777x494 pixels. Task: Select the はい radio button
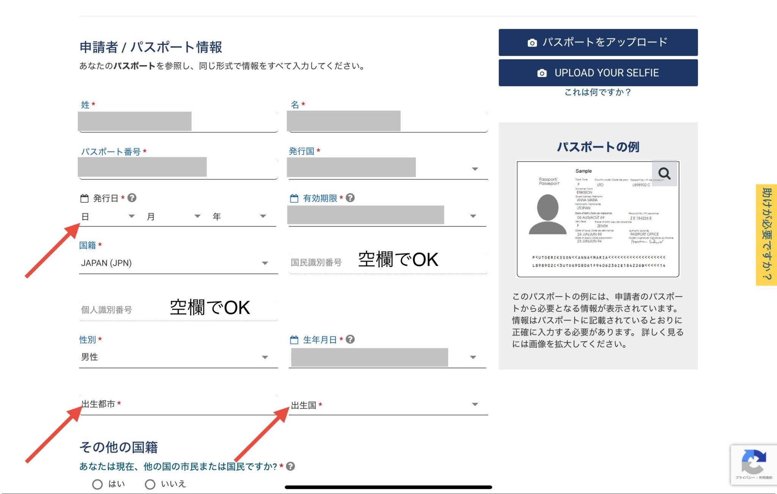click(x=98, y=484)
